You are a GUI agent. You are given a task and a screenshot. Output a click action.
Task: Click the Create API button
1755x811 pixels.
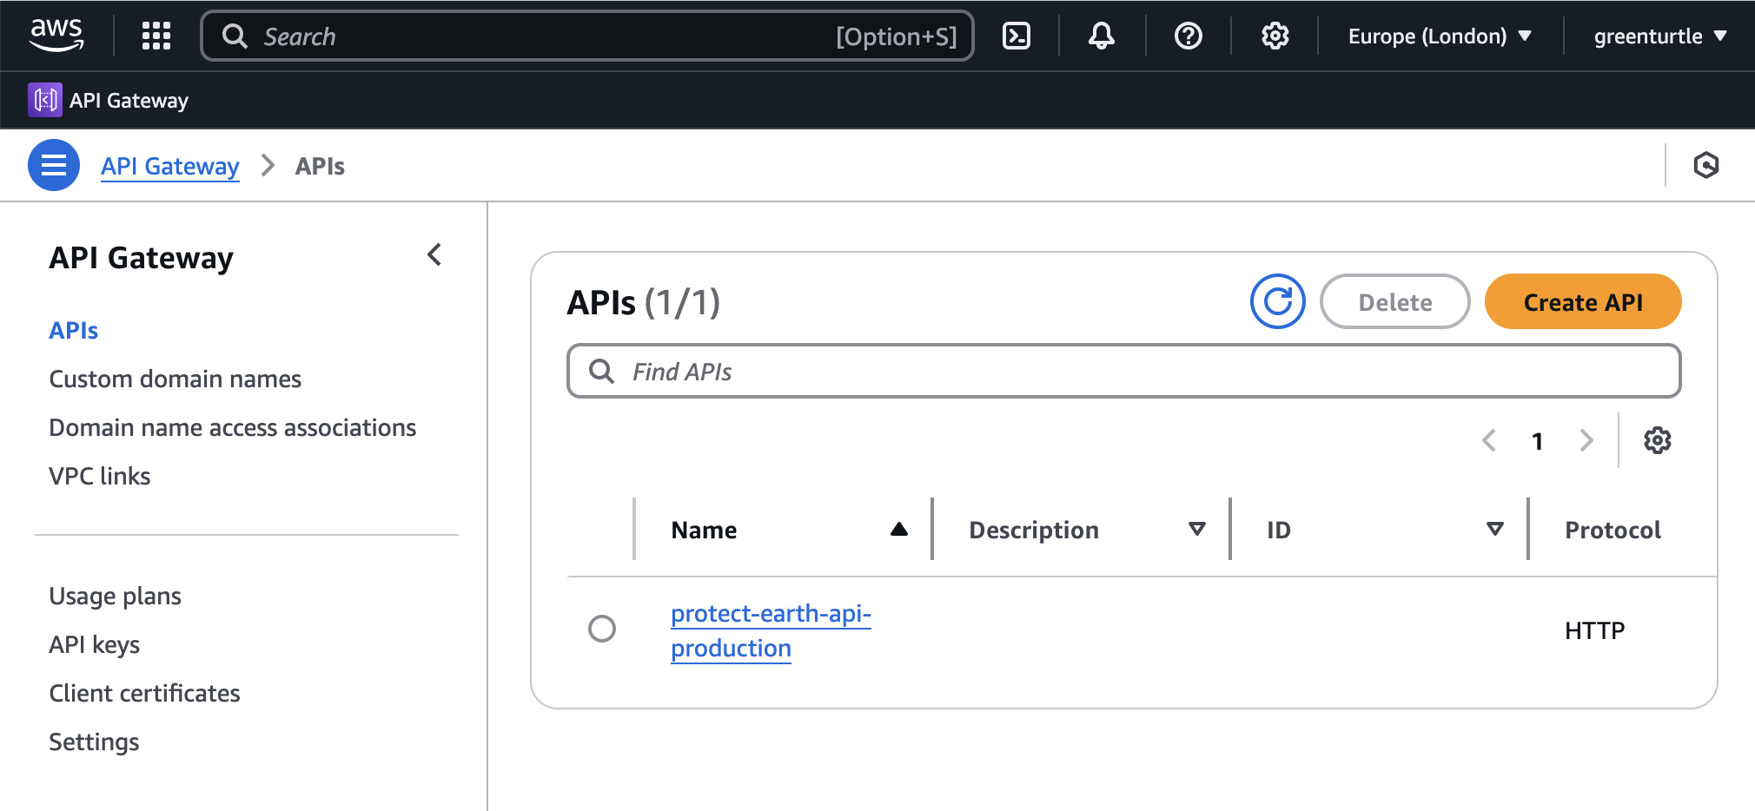[x=1582, y=301]
